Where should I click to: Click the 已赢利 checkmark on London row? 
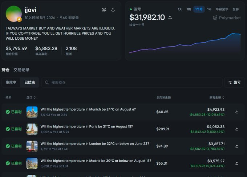point(8,146)
